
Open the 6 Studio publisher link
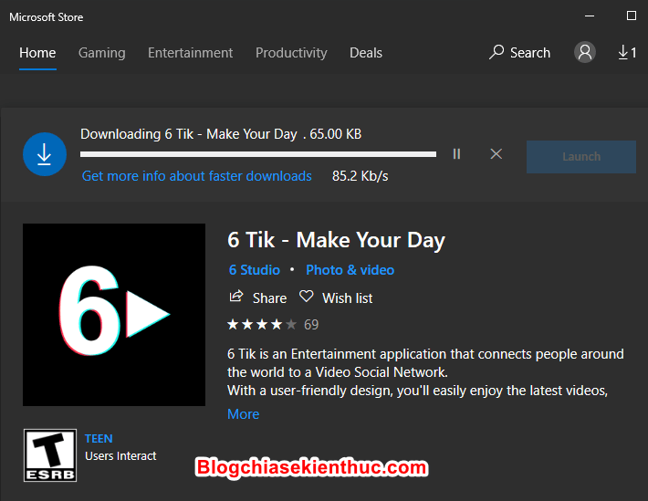pyautogui.click(x=255, y=270)
